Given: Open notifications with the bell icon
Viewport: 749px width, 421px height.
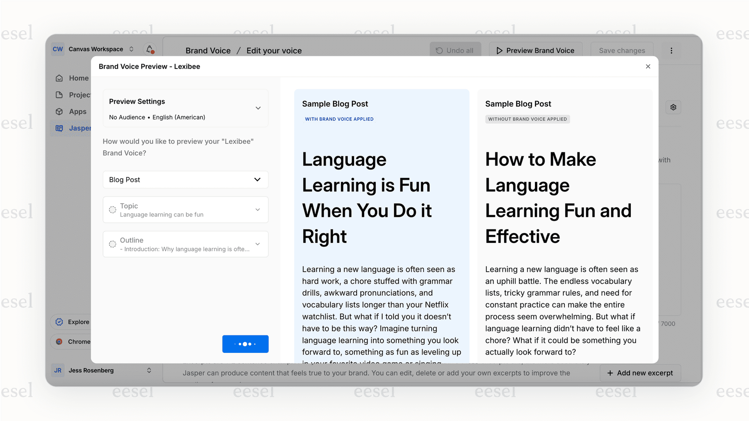Looking at the screenshot, I should click(x=150, y=49).
